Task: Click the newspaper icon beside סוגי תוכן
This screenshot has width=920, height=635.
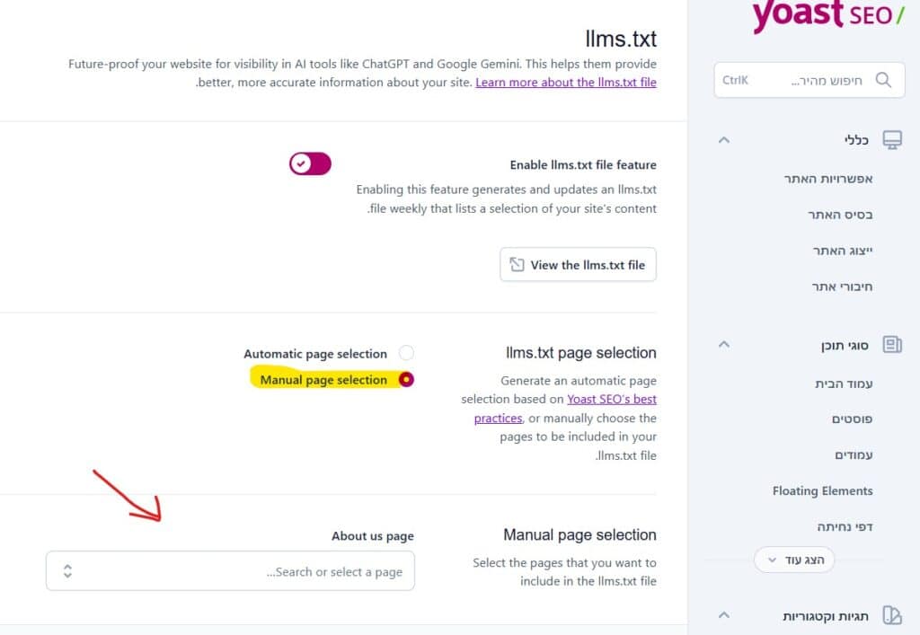Action: [x=892, y=345]
